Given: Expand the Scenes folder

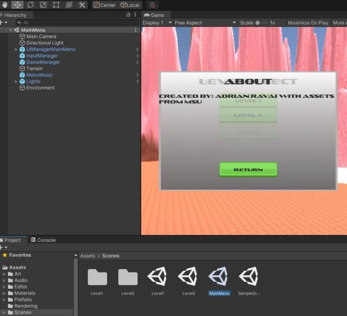Looking at the screenshot, I should point(4,312).
